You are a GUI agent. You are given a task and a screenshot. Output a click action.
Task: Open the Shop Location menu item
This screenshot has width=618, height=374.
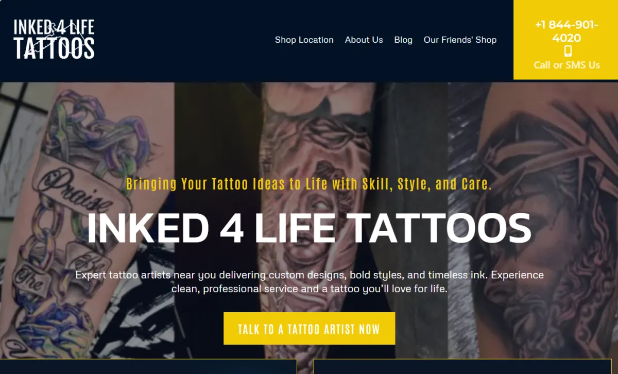click(x=304, y=40)
